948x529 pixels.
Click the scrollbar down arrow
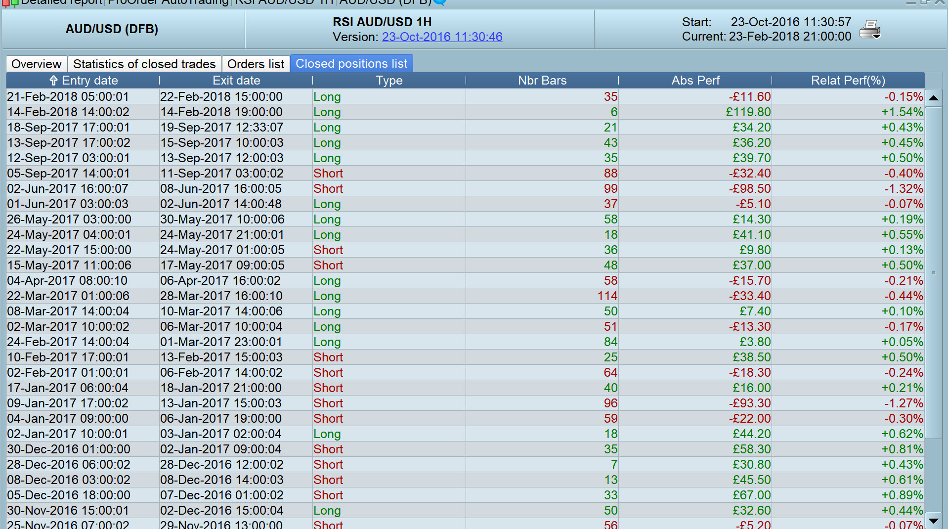934,521
